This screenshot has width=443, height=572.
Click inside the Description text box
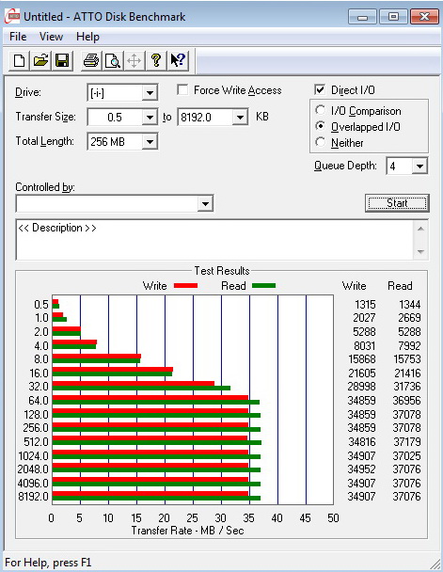(x=214, y=240)
